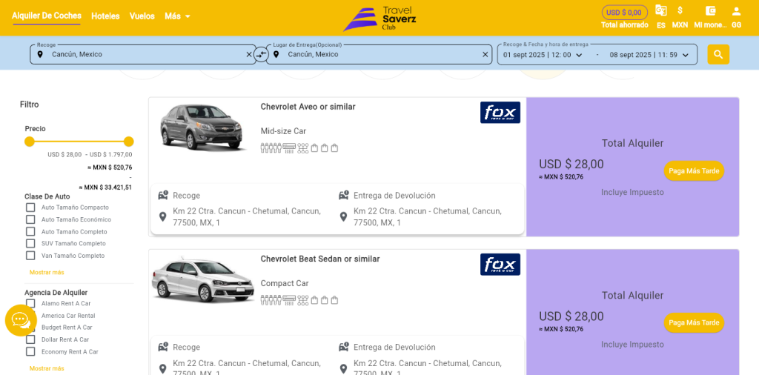This screenshot has height=375, width=759.
Task: Click USD $ 0,00 total ahorrado badge
Action: click(624, 13)
